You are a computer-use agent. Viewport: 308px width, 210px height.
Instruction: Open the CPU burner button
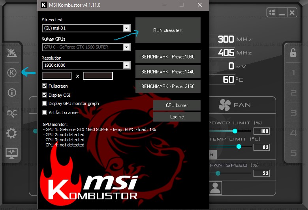pyautogui.click(x=177, y=105)
